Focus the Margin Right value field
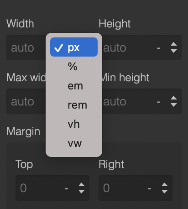This screenshot has height=209, width=188. point(122,188)
